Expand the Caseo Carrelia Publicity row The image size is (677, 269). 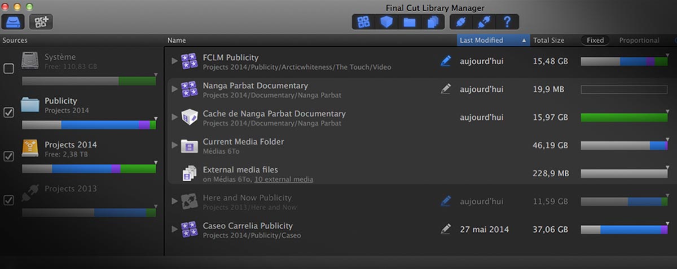174,229
